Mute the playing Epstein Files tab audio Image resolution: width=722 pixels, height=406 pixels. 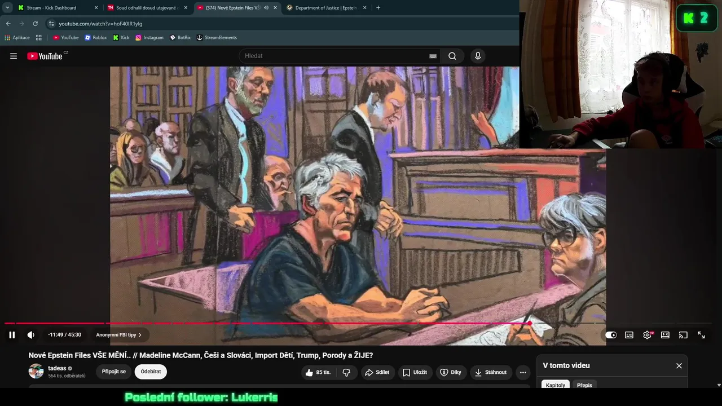[266, 8]
